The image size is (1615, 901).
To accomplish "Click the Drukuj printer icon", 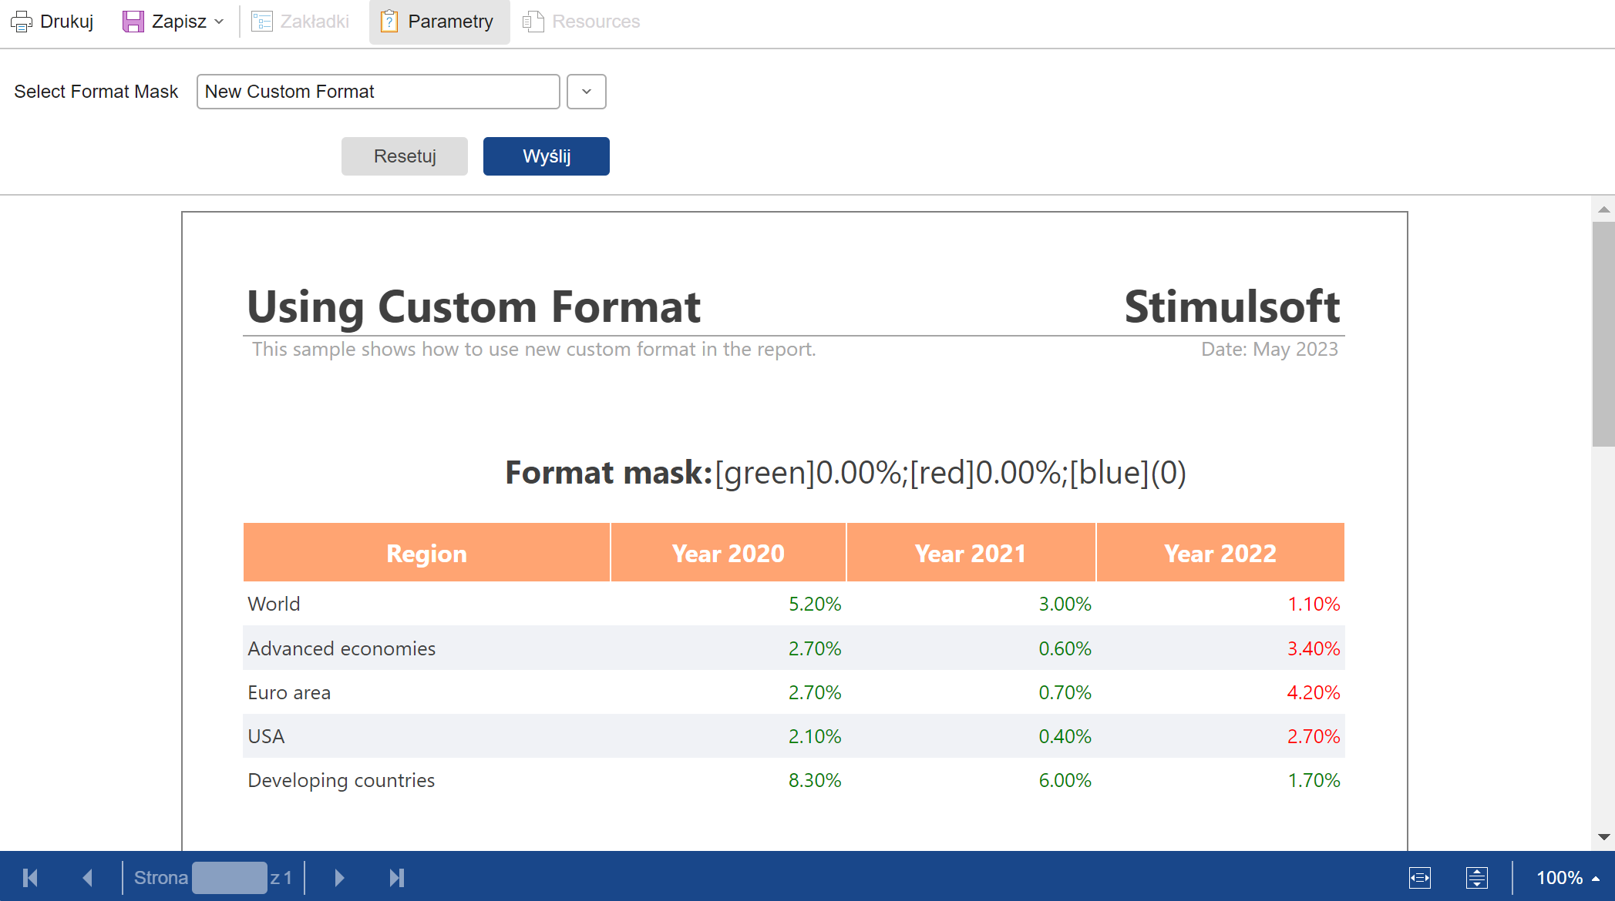I will pyautogui.click(x=21, y=22).
